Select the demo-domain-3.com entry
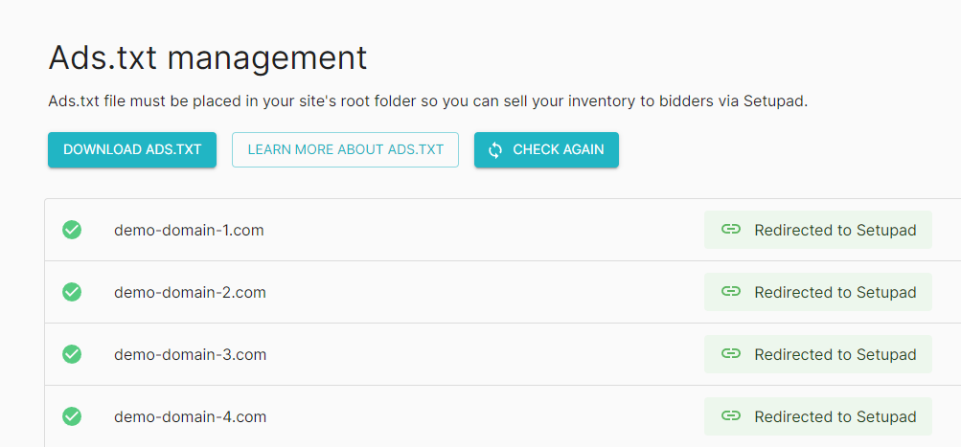The image size is (961, 447). point(190,354)
